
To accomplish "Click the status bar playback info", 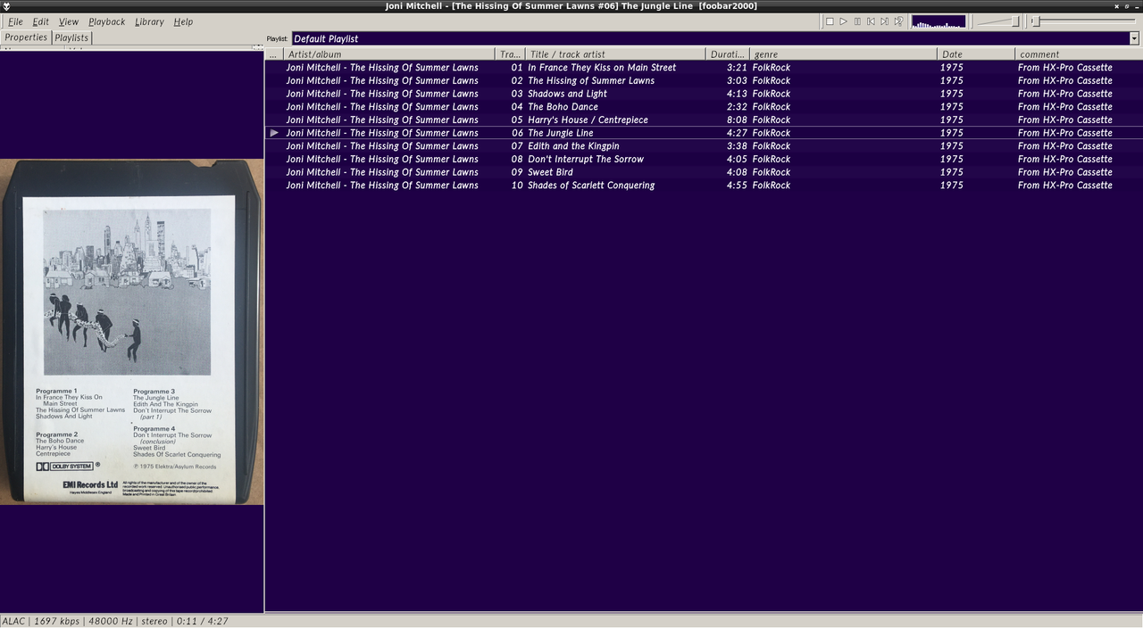I will point(115,621).
